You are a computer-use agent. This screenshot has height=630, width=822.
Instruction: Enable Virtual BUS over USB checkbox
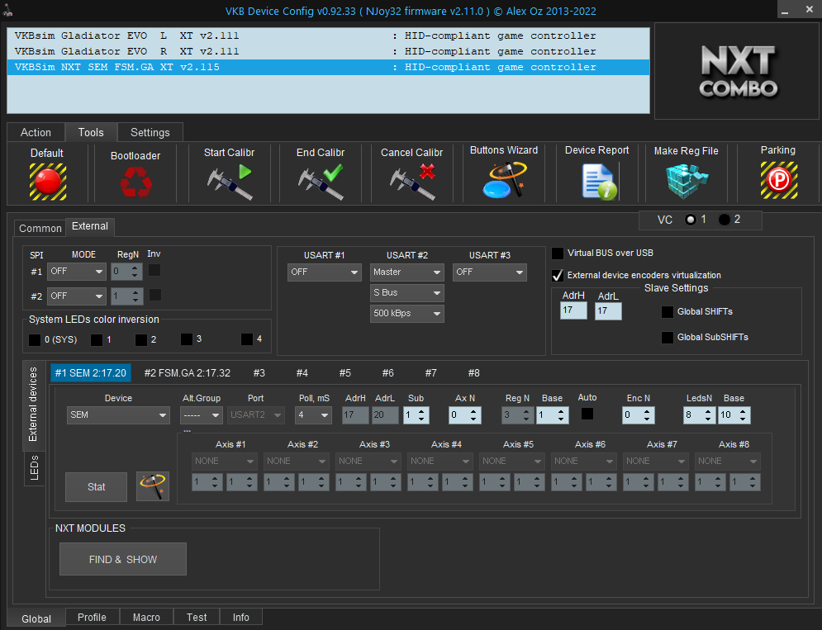click(558, 253)
